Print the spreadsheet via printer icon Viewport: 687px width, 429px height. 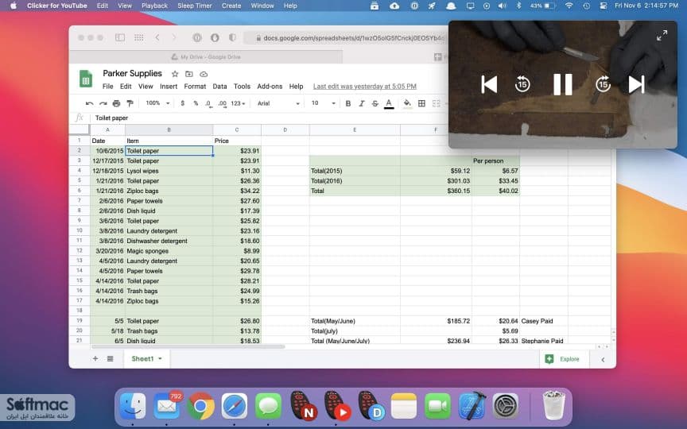116,104
